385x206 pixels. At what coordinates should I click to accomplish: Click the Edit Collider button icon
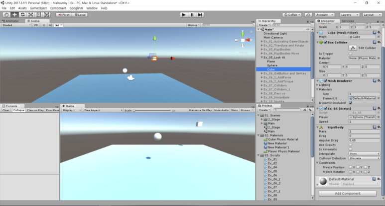(x=353, y=48)
